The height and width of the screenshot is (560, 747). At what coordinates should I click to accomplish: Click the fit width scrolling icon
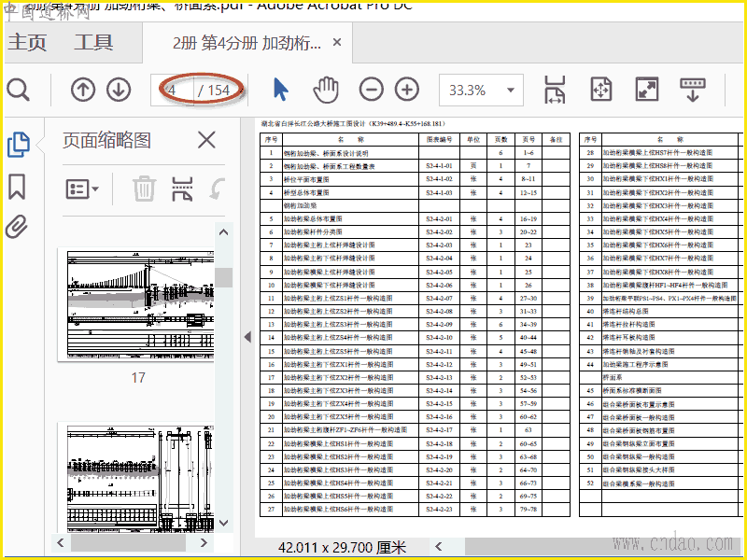[555, 90]
